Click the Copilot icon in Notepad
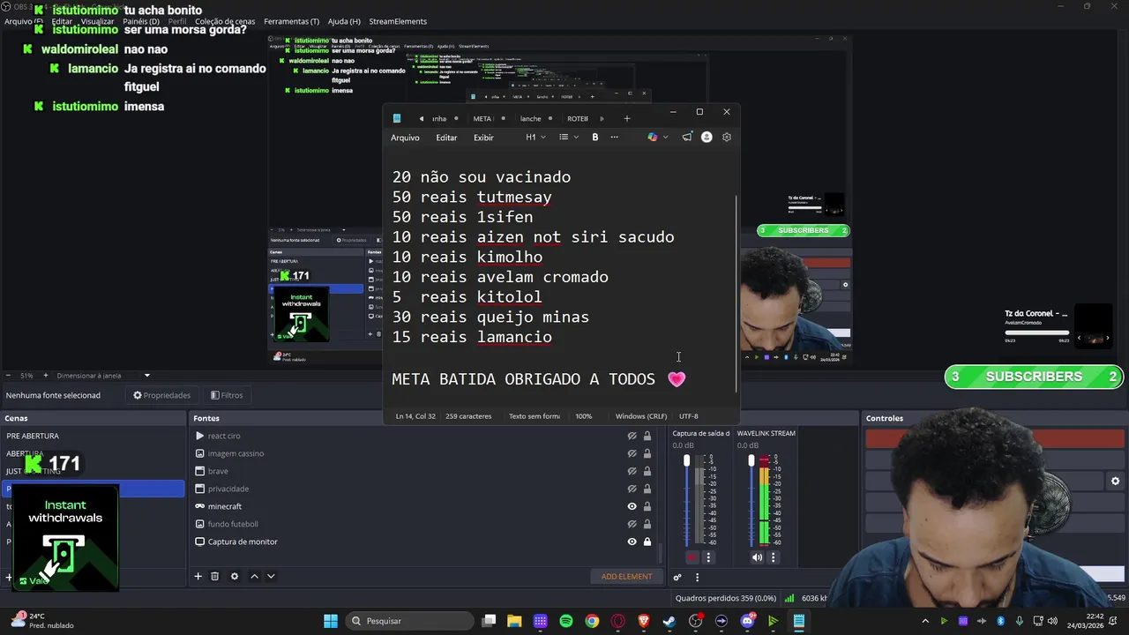 point(653,137)
